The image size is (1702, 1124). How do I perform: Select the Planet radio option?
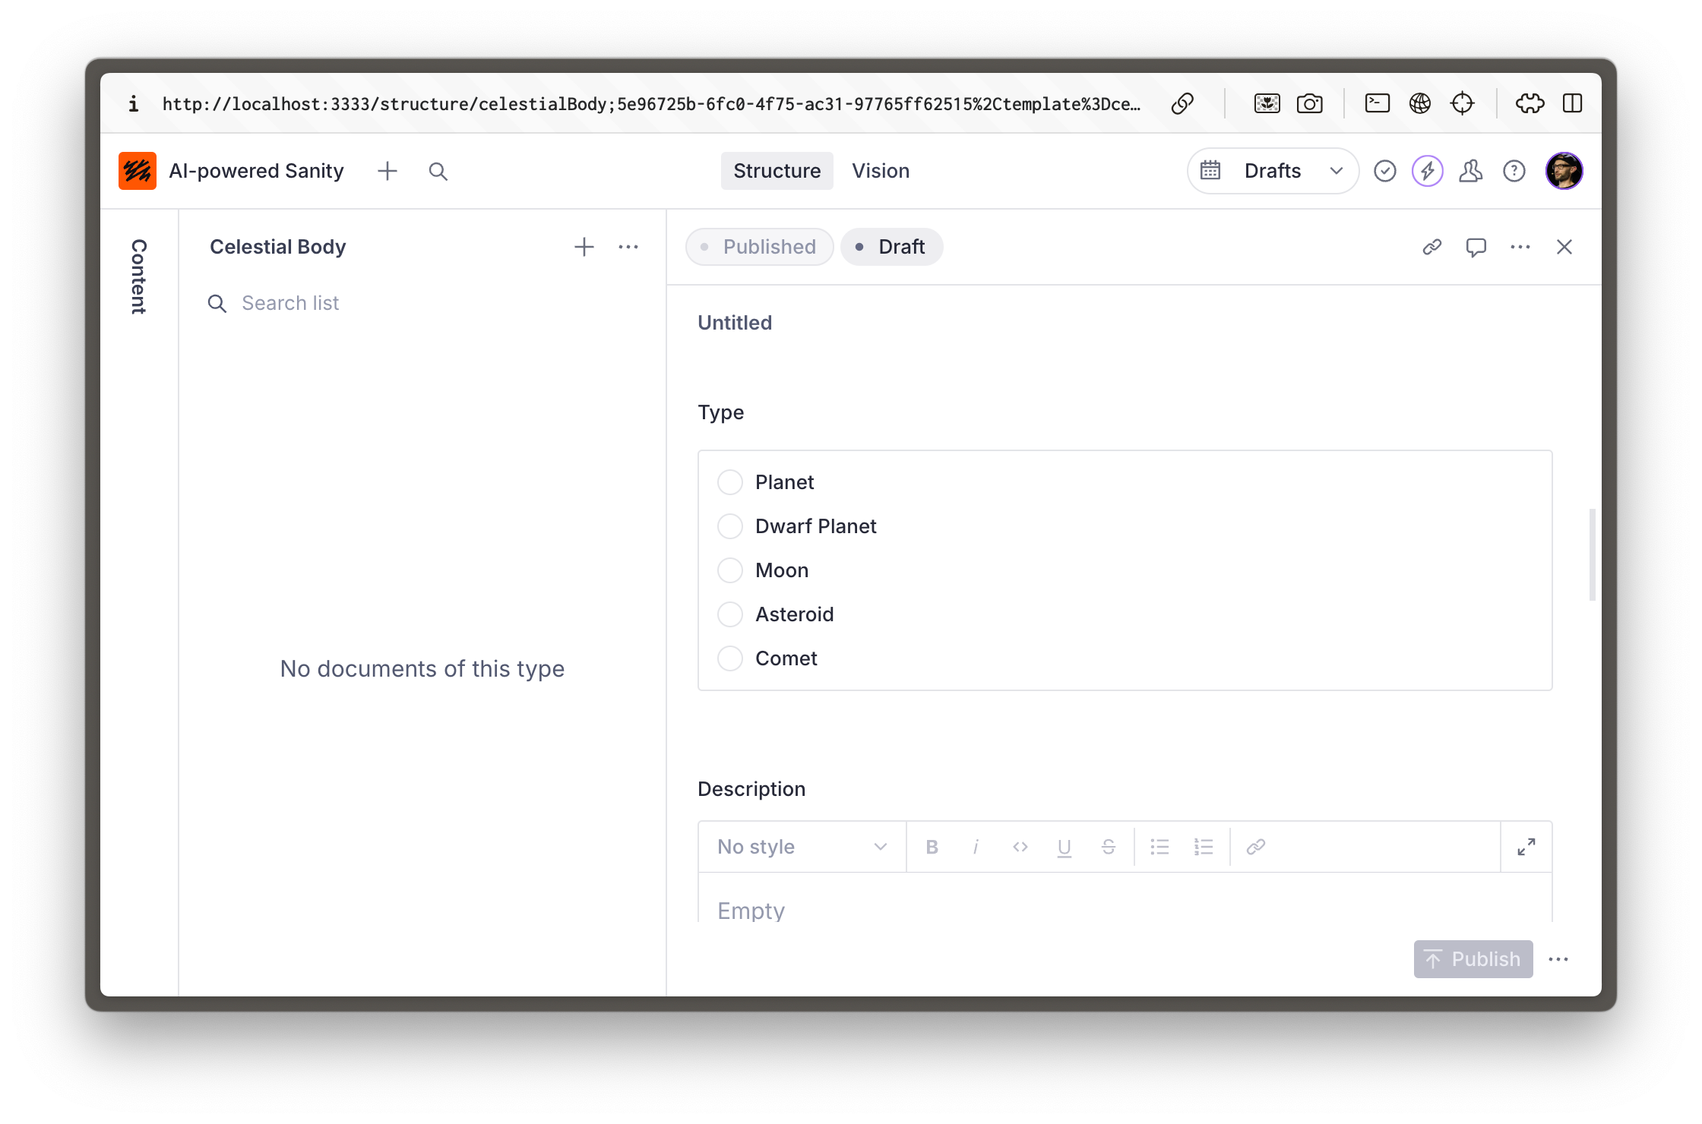pos(730,482)
